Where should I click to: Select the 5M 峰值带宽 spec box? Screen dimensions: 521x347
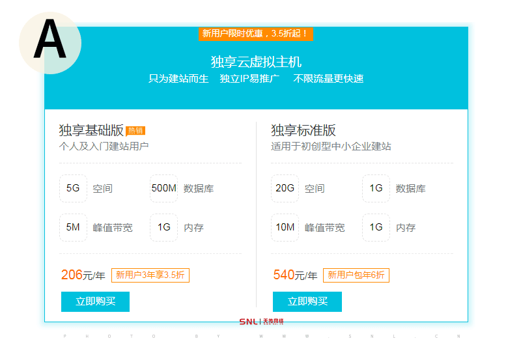(x=73, y=228)
